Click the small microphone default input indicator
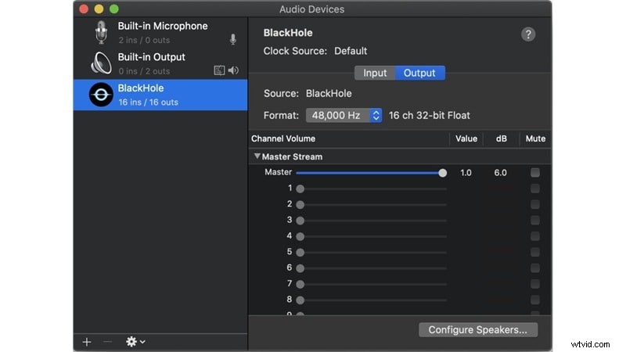 232,40
